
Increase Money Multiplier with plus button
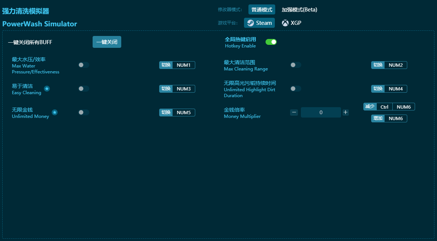click(346, 112)
